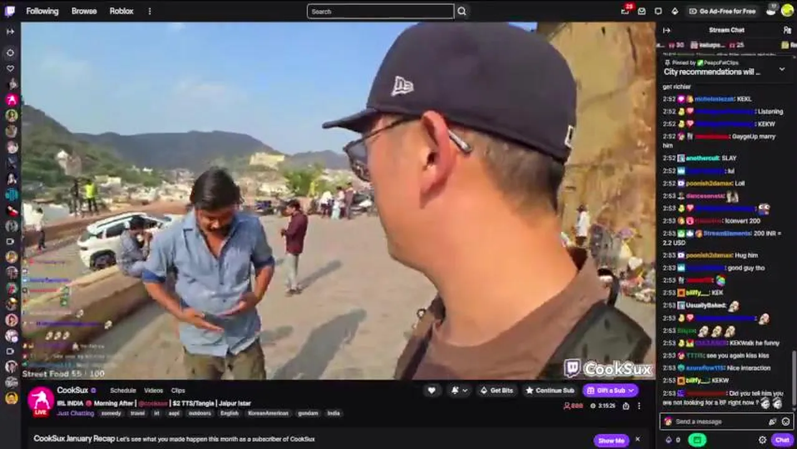Expand the pinned City recommendations message
This screenshot has height=449, width=797.
coord(782,69)
